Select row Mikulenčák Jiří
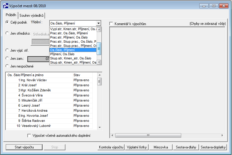The image size is (232, 155). (x=49, y=100)
